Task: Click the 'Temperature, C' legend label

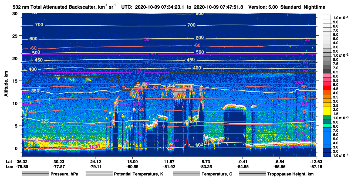Action: pos(217,174)
